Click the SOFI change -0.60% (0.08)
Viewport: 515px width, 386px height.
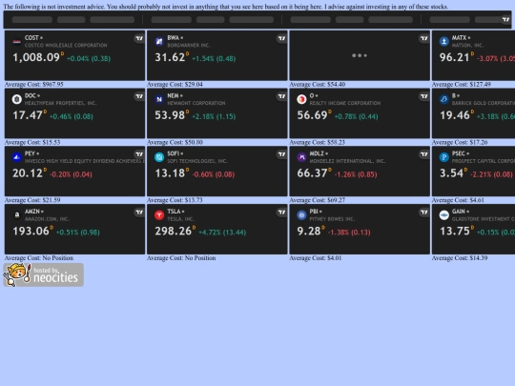pos(214,174)
